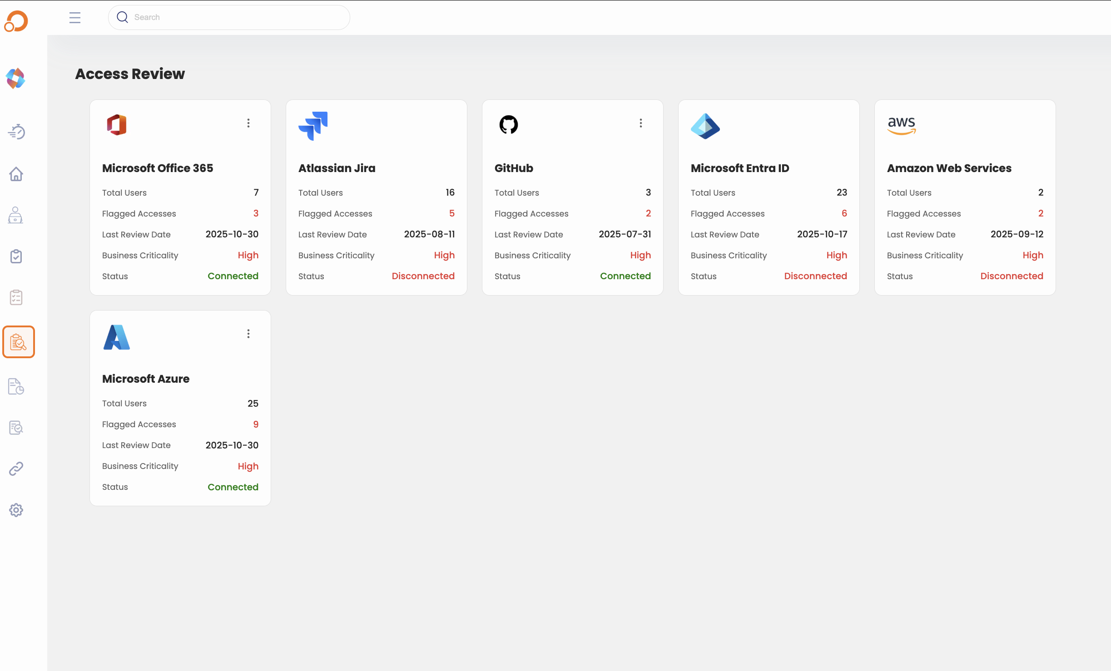Open the home icon in sidebar
1111x671 pixels.
[16, 174]
